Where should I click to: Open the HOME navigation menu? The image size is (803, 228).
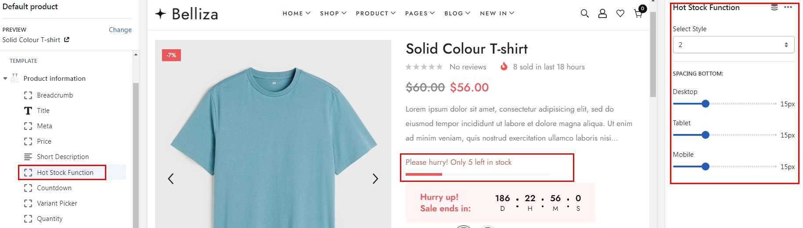coord(296,14)
